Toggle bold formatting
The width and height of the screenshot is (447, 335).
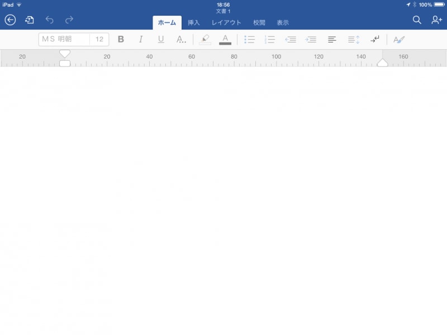(120, 39)
